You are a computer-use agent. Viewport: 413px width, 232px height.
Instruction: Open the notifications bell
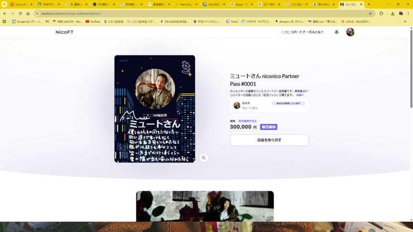pos(337,32)
